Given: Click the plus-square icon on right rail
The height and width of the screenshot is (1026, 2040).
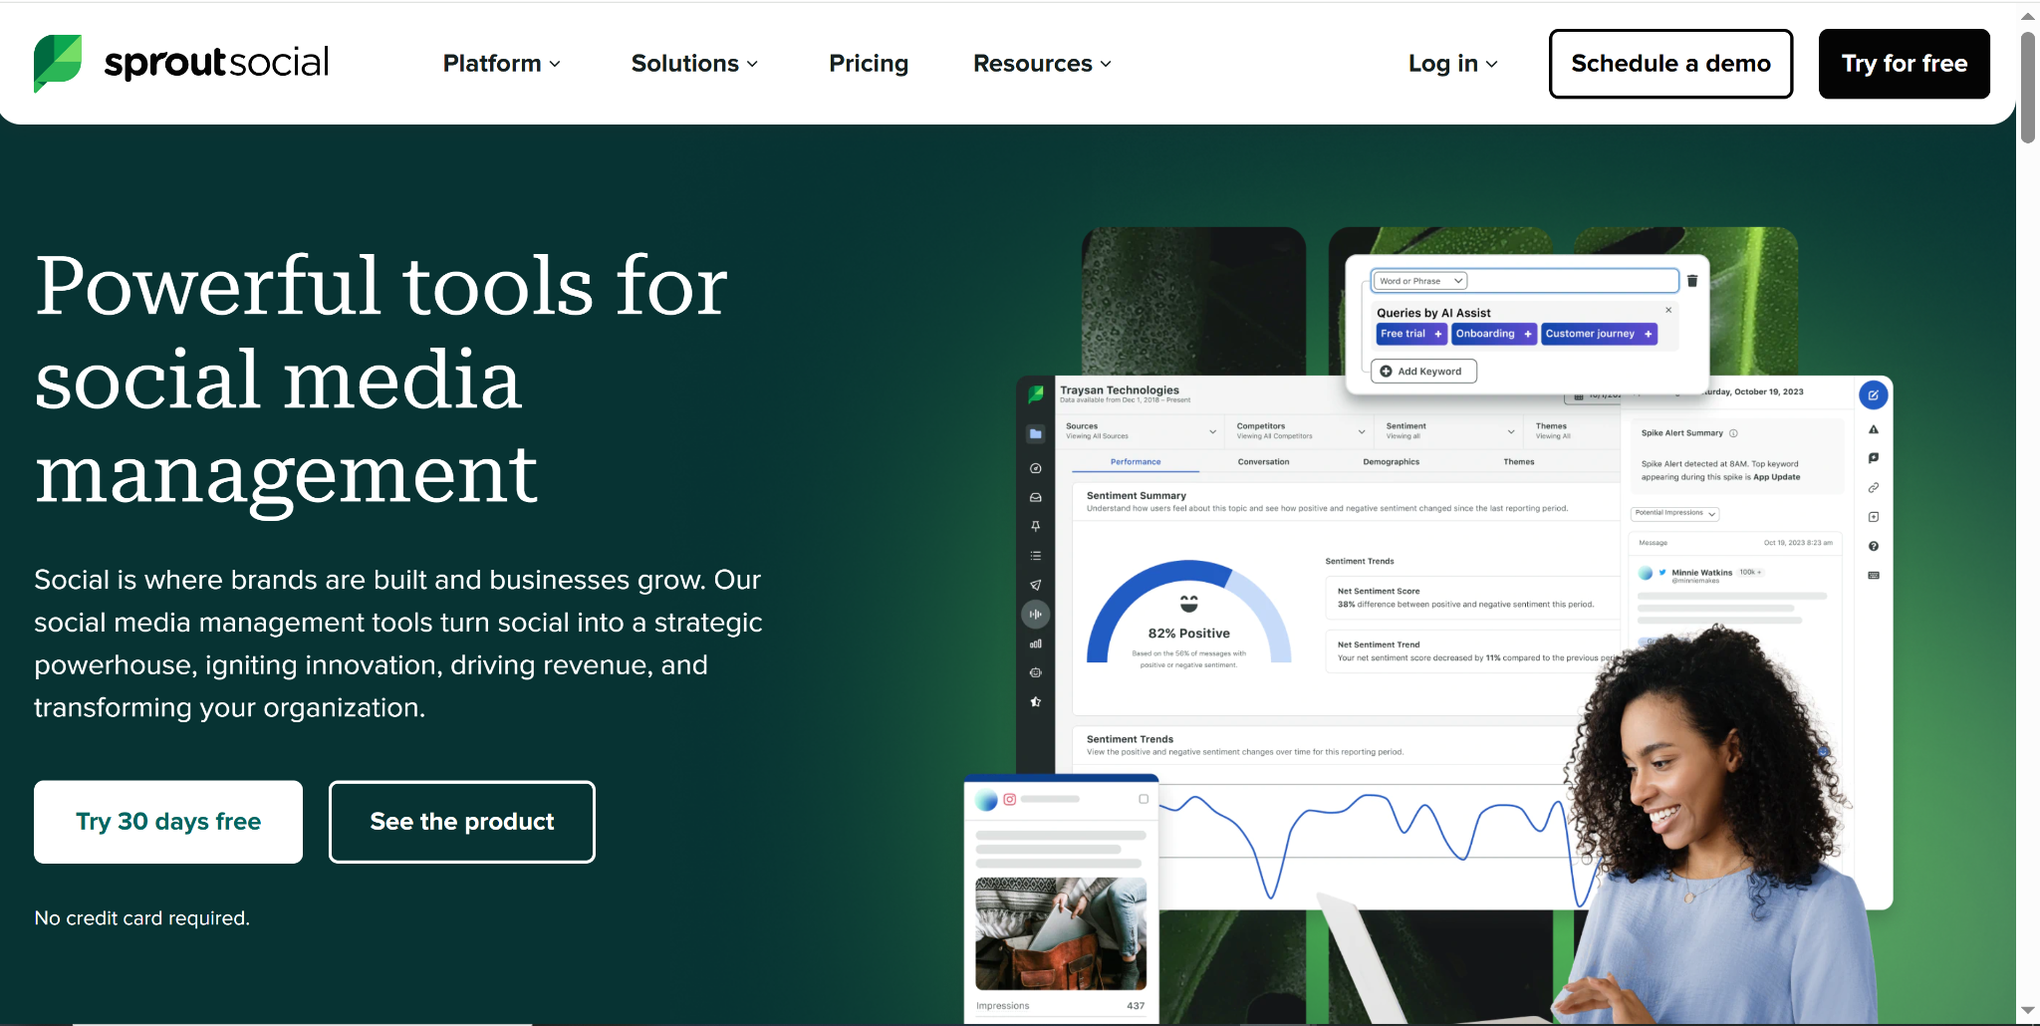Looking at the screenshot, I should point(1874,517).
